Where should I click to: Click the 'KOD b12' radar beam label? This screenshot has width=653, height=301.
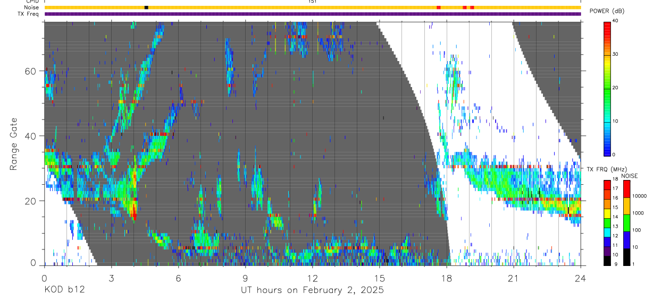coord(64,290)
